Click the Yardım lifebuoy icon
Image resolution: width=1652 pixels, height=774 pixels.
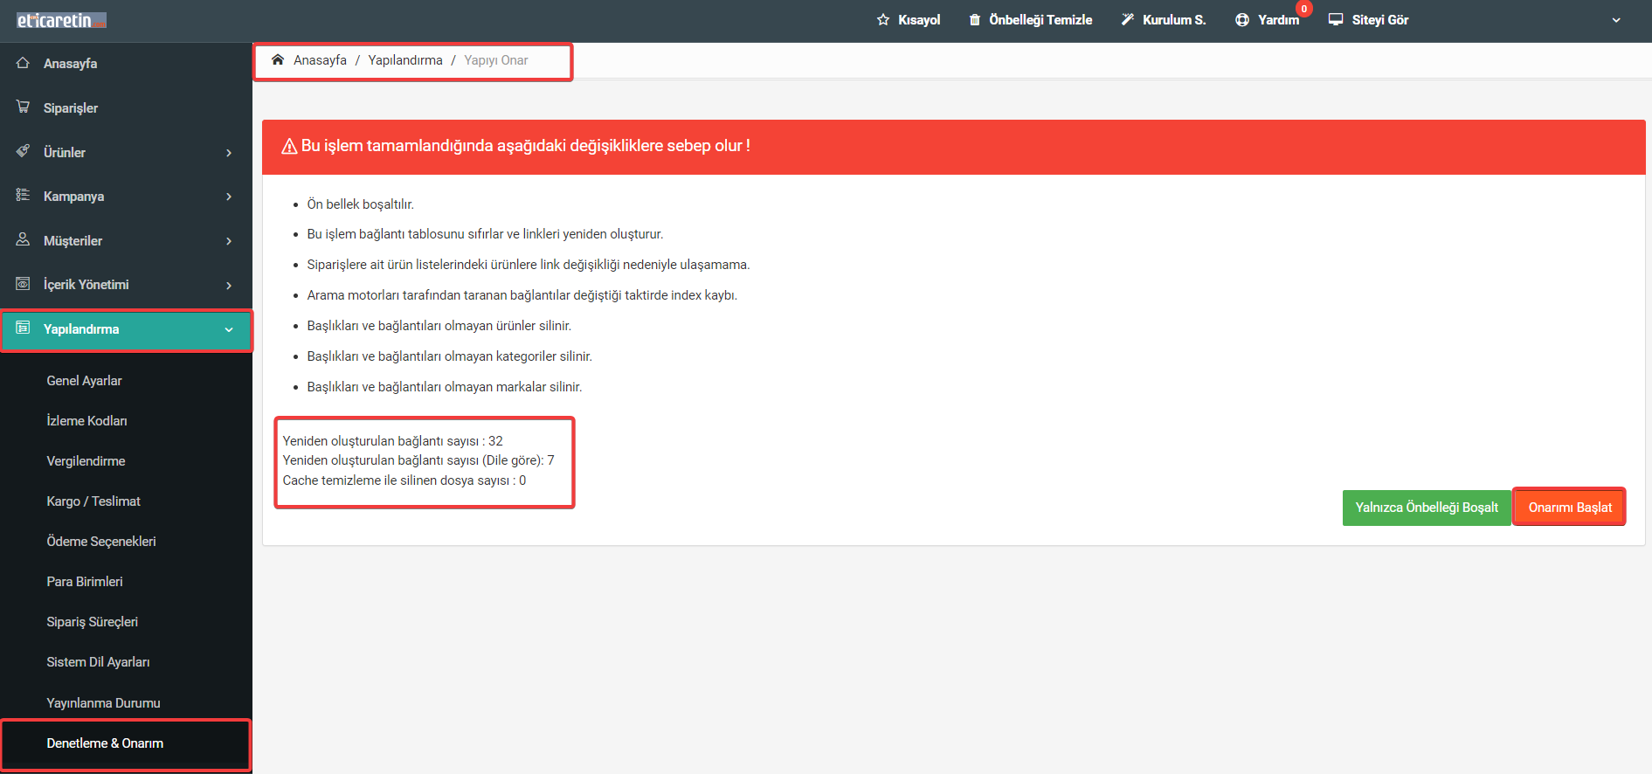point(1242,20)
